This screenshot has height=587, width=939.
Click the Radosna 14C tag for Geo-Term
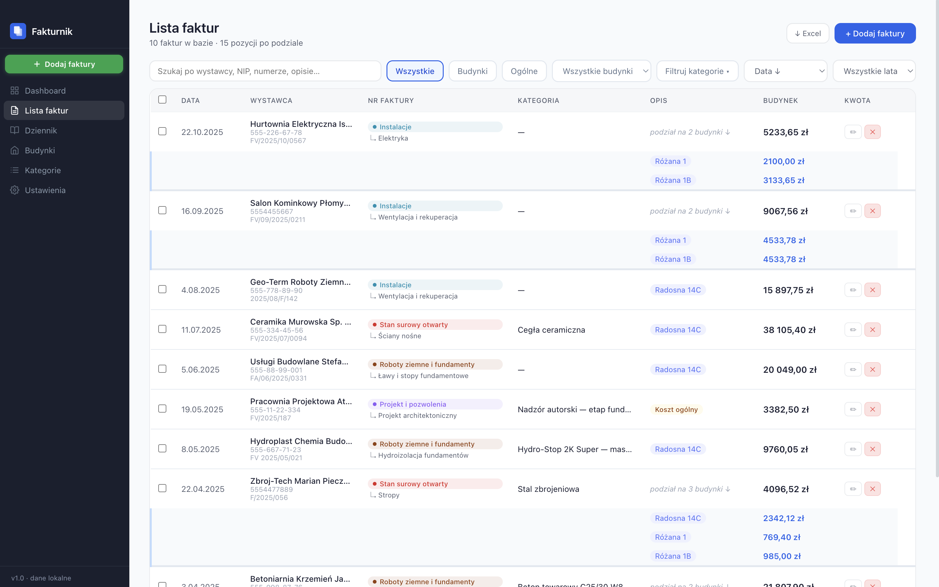click(678, 290)
